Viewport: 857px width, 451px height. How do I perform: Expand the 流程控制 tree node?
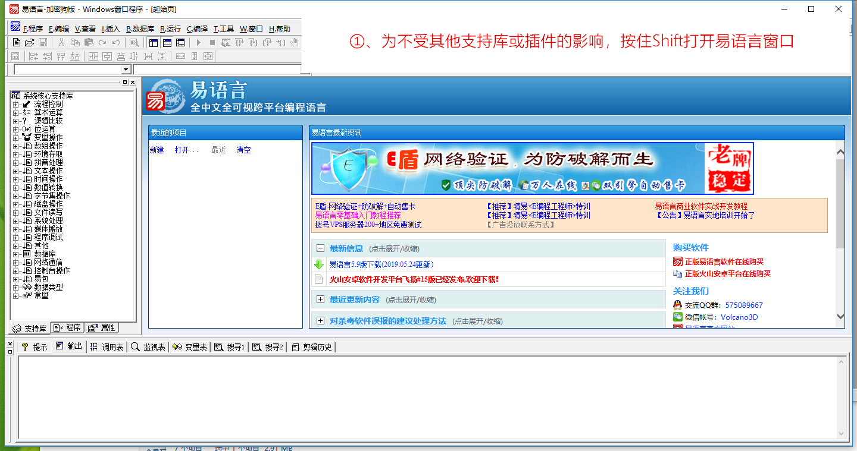16,105
